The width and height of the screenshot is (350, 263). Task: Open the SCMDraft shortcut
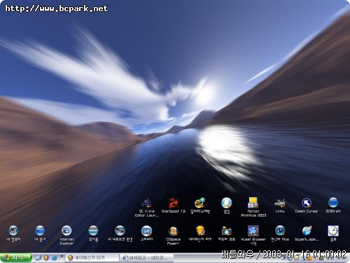(333, 205)
